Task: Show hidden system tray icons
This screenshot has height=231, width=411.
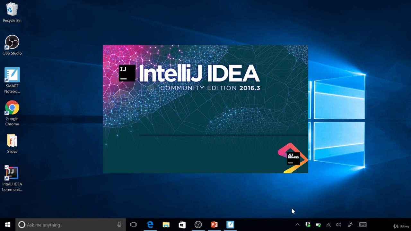Action: tap(297, 225)
